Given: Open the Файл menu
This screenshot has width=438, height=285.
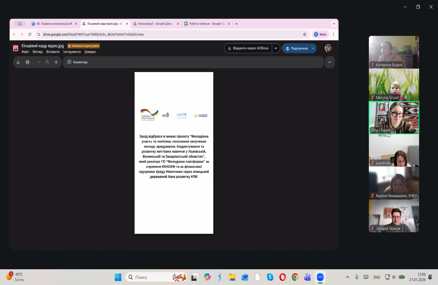Looking at the screenshot, I should (25, 52).
